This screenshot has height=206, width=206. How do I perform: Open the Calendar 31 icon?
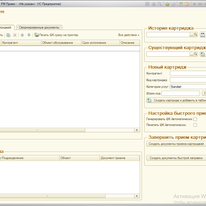tap(187, 4)
